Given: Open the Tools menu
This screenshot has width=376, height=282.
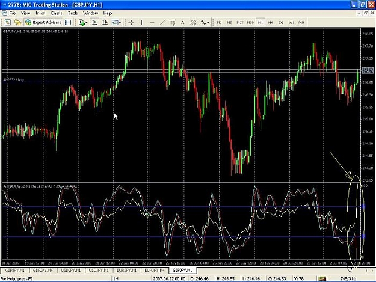Looking at the screenshot, I should (x=72, y=13).
